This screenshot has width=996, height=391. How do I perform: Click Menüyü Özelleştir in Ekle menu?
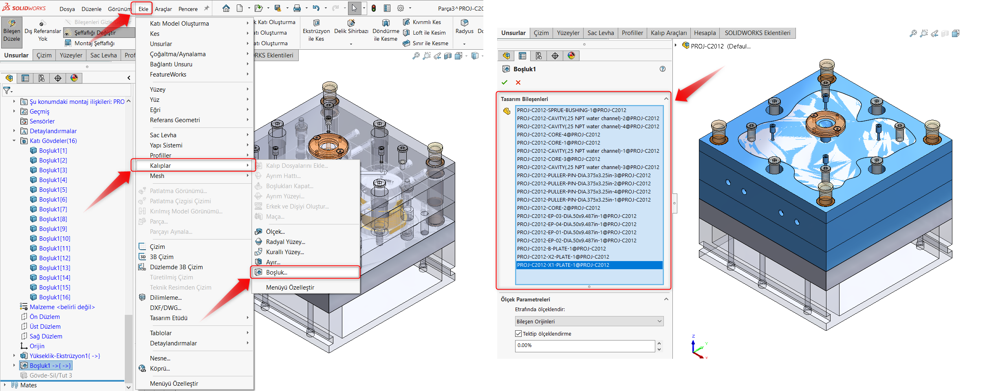pos(174,383)
